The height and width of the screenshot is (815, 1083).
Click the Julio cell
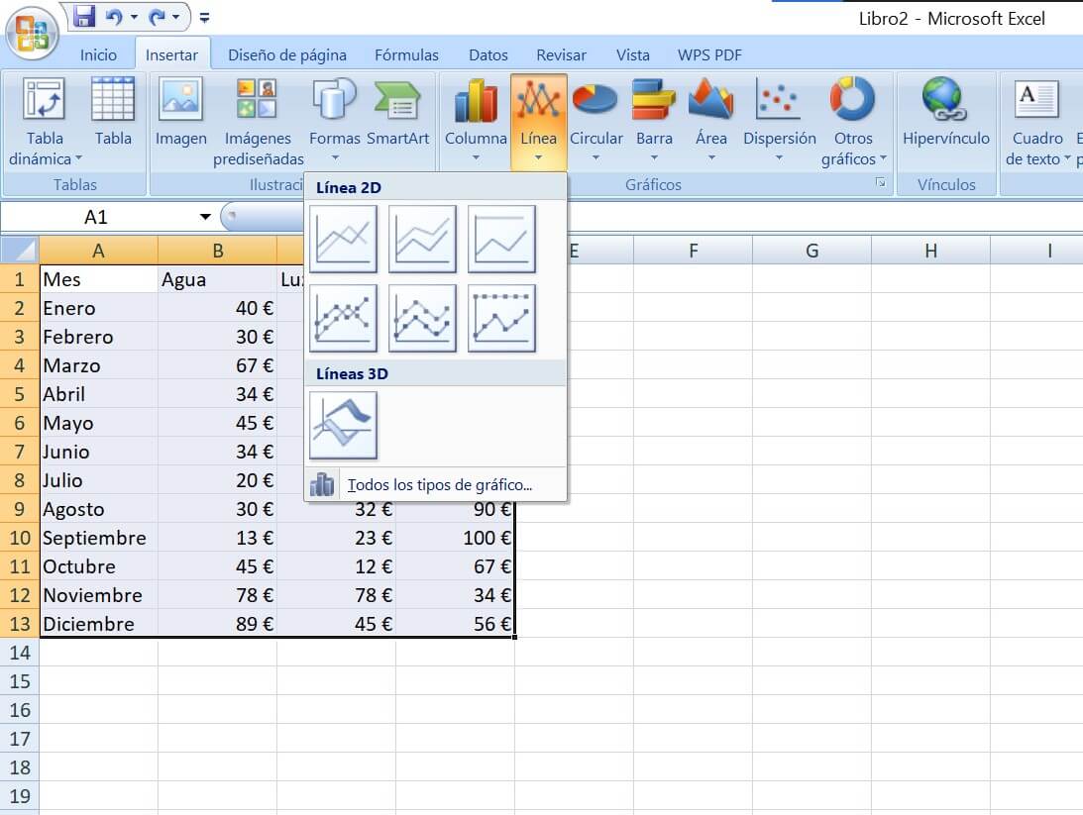pyautogui.click(x=99, y=481)
